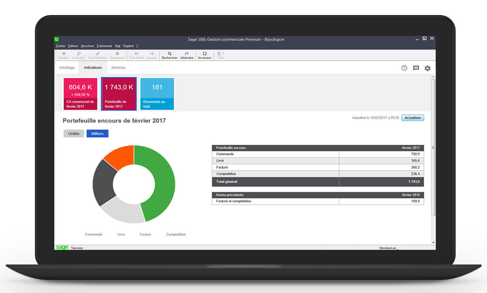The height and width of the screenshot is (293, 487).
Task: Click the Actualiser button
Action: point(412,118)
